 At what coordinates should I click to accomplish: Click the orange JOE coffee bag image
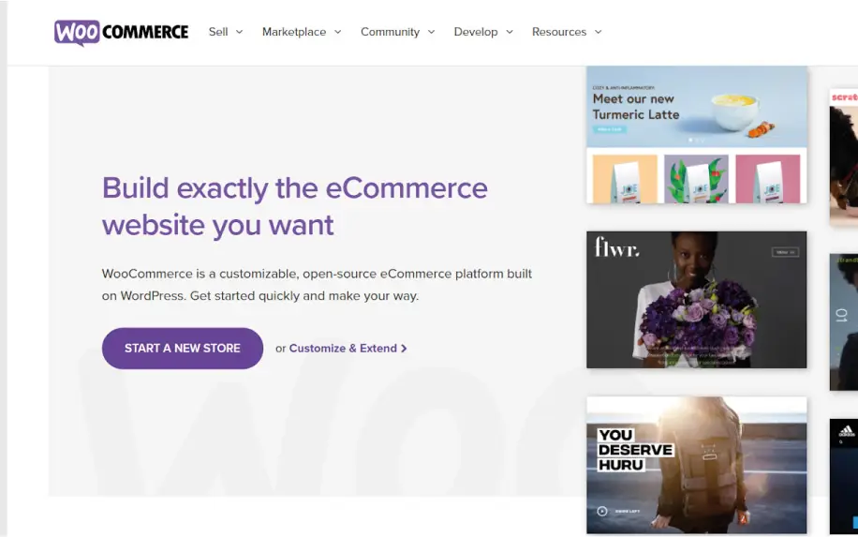pos(625,179)
